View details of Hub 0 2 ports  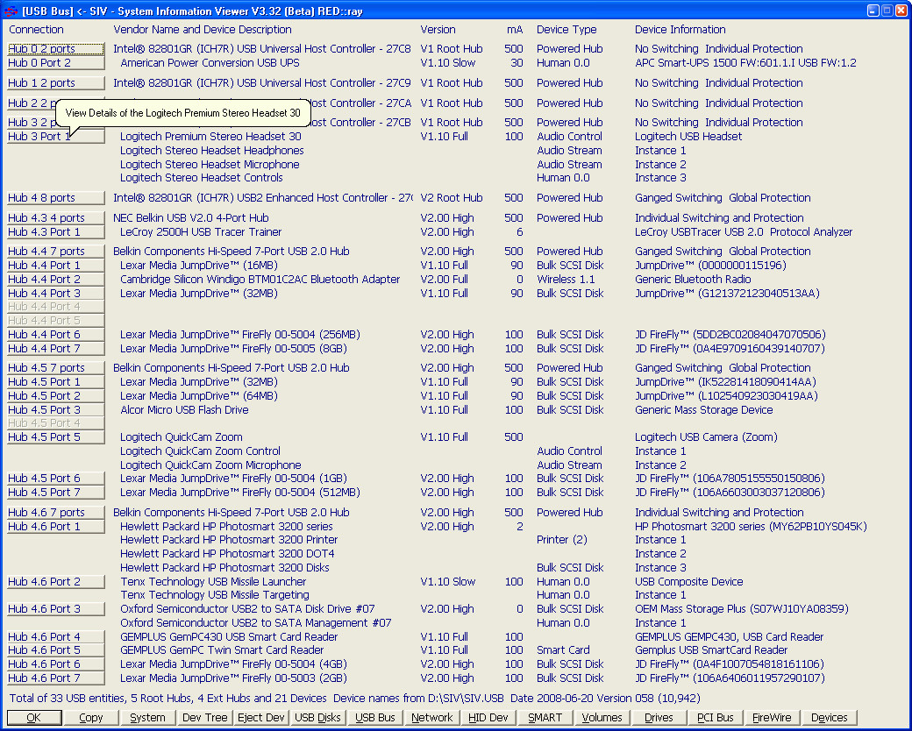tap(56, 49)
